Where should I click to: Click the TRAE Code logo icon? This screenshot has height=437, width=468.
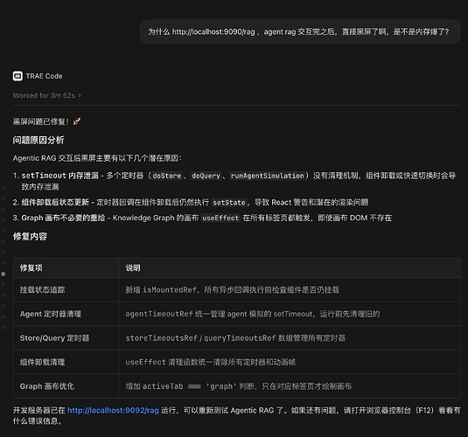point(17,76)
